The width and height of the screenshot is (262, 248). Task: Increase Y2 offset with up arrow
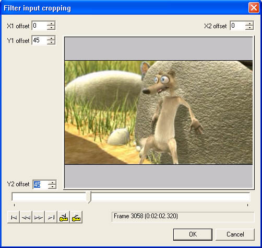pyautogui.click(x=52, y=183)
